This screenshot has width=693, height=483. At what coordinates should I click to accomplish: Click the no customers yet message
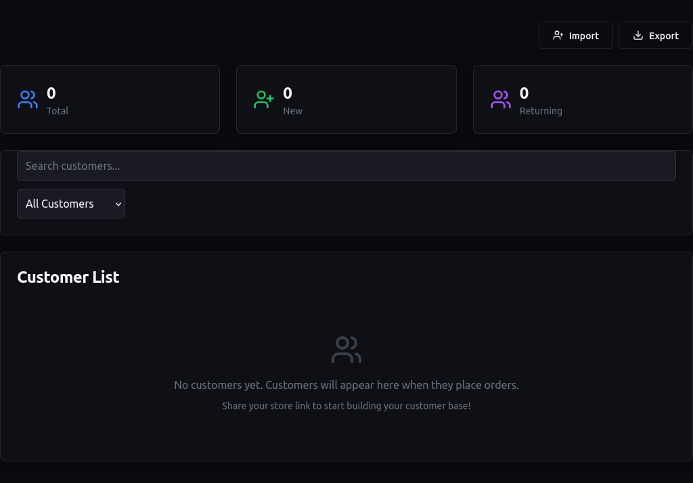click(346, 385)
